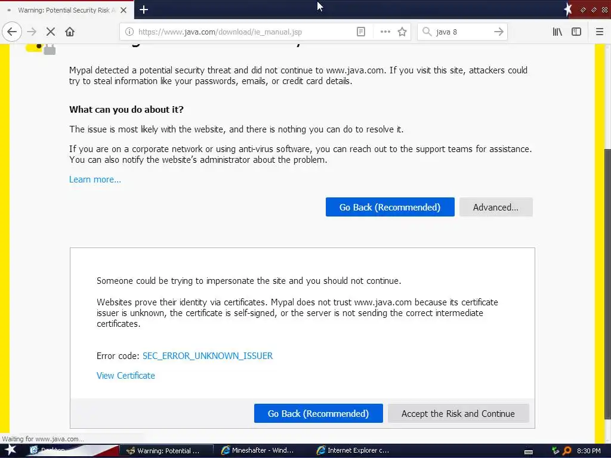Image resolution: width=611 pixels, height=458 pixels.
Task: Open the star Start button on taskbar
Action: 10,451
